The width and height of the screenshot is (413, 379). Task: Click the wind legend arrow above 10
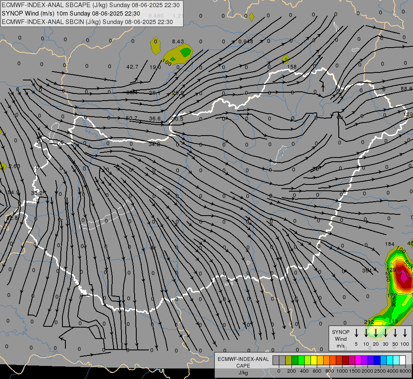366,333
